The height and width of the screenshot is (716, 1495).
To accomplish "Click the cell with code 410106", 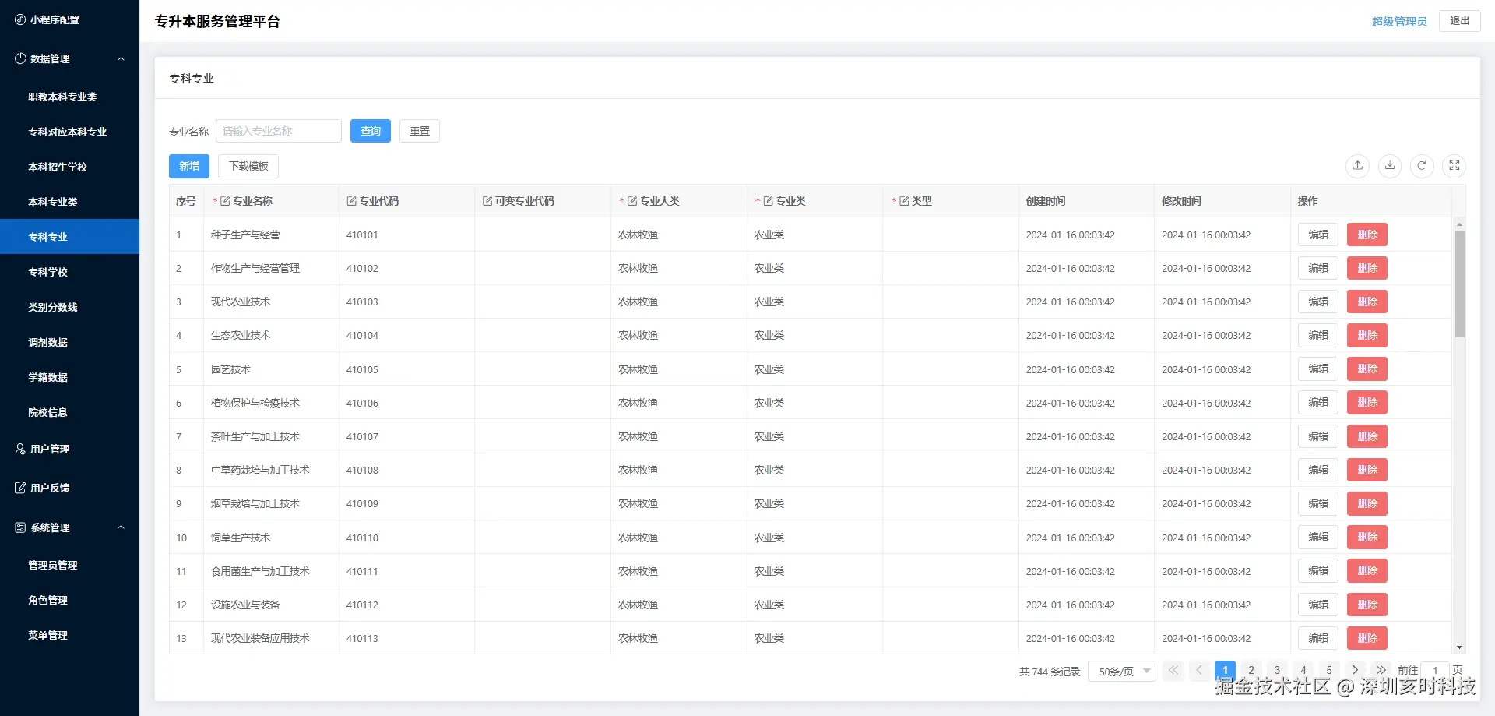I will 406,403.
